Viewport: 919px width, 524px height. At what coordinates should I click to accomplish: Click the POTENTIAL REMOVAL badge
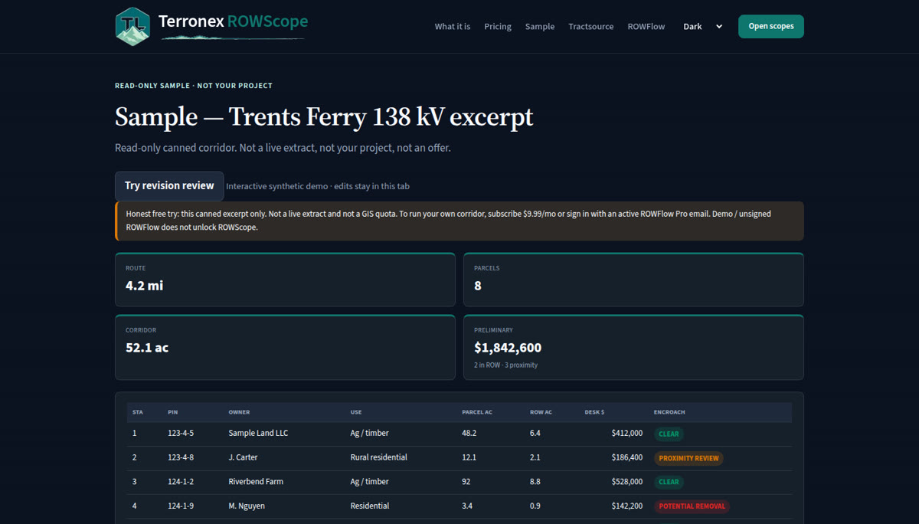coord(692,506)
